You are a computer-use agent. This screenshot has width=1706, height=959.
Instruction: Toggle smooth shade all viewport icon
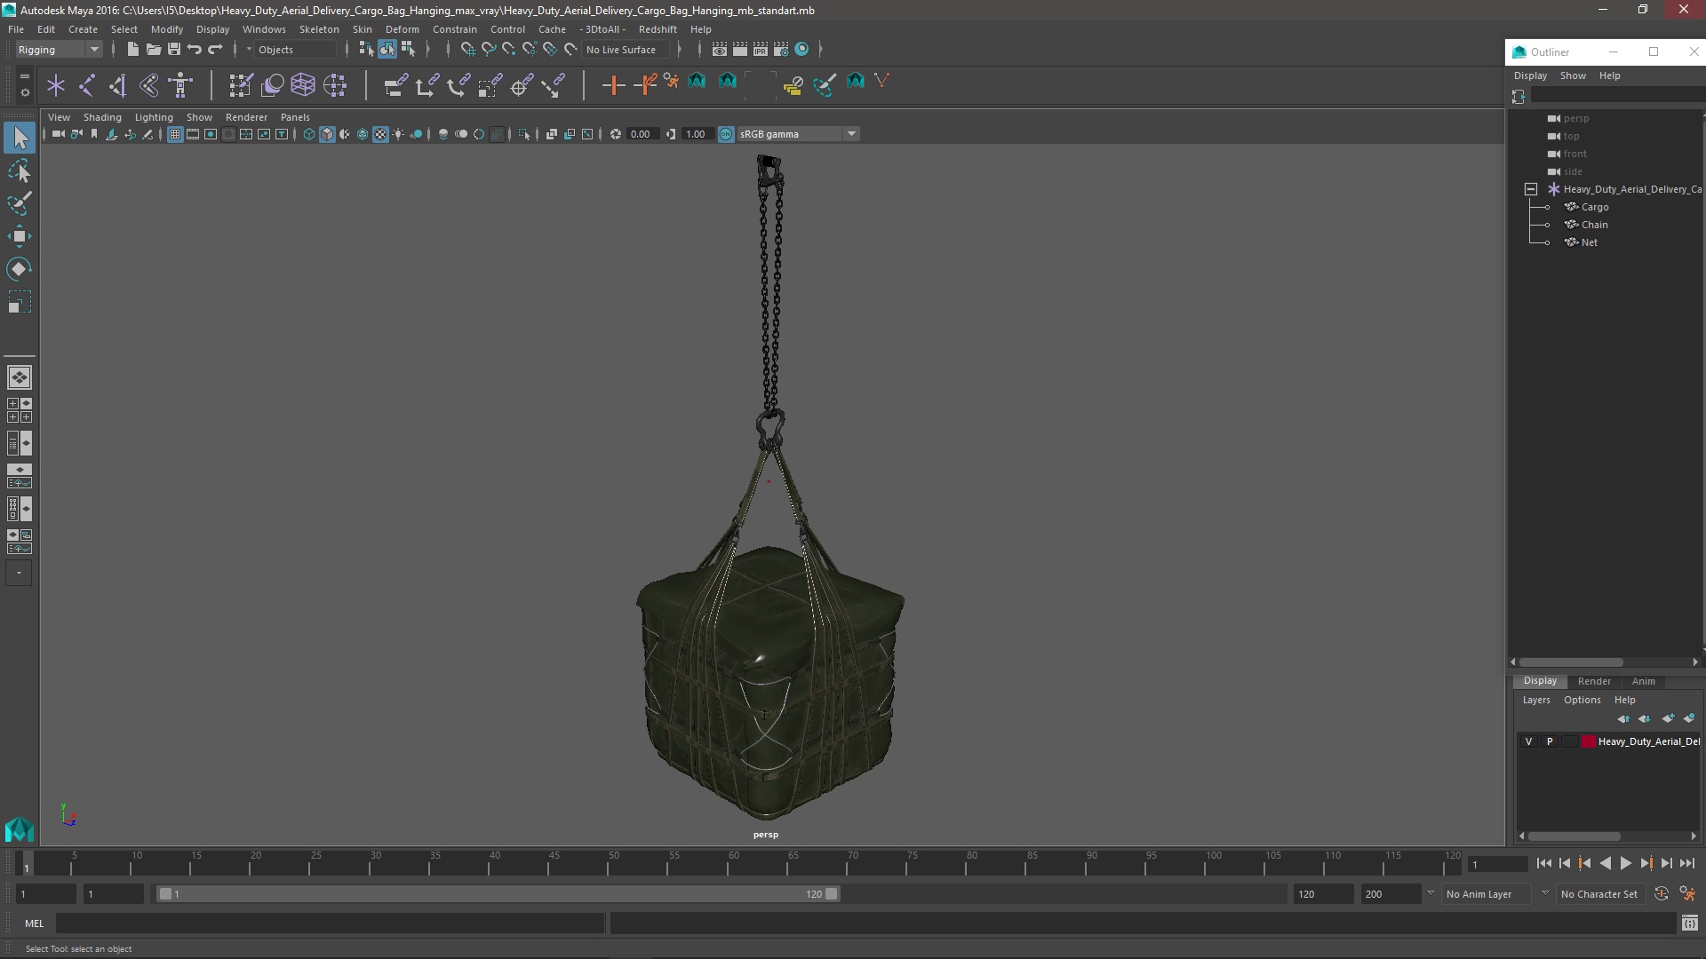(x=327, y=134)
